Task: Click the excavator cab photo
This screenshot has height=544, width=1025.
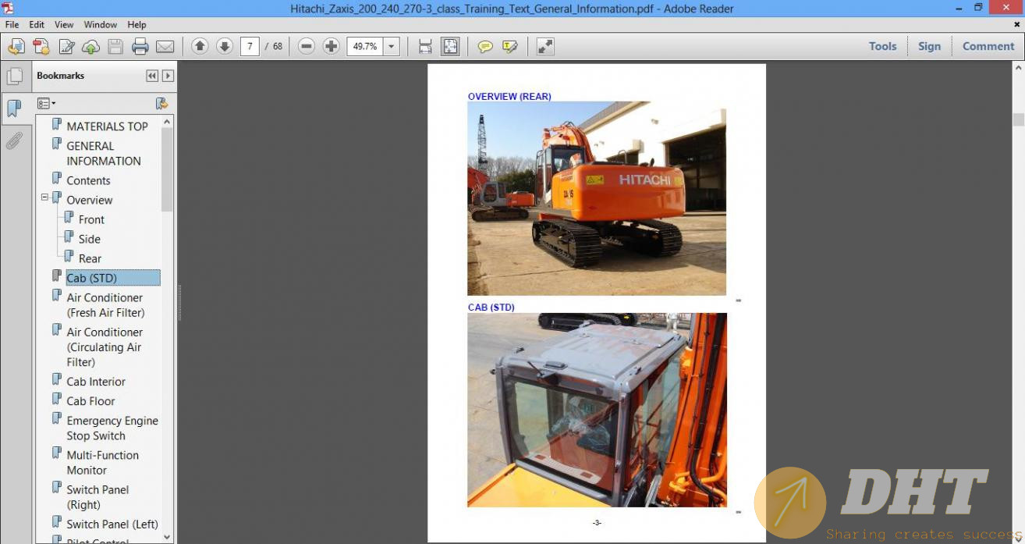Action: click(x=597, y=410)
